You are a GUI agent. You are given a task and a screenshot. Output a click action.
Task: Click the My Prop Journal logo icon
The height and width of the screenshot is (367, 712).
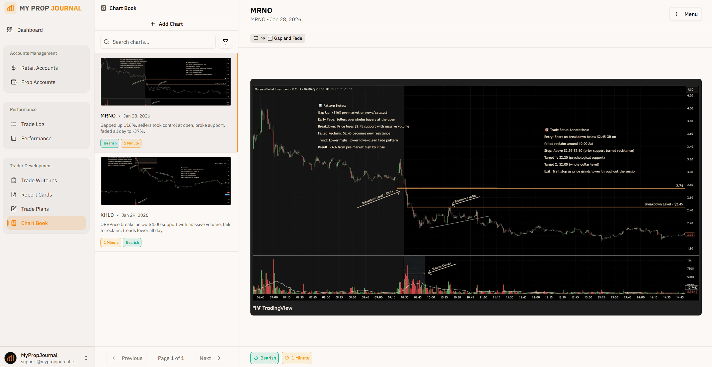[10, 8]
